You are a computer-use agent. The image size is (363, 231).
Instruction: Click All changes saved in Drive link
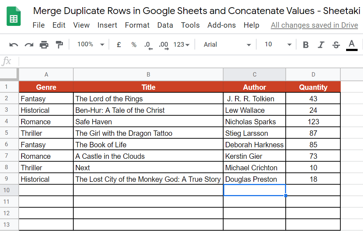314,25
